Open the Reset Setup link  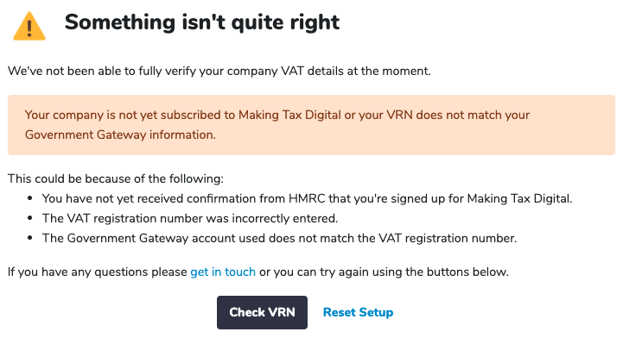(358, 312)
